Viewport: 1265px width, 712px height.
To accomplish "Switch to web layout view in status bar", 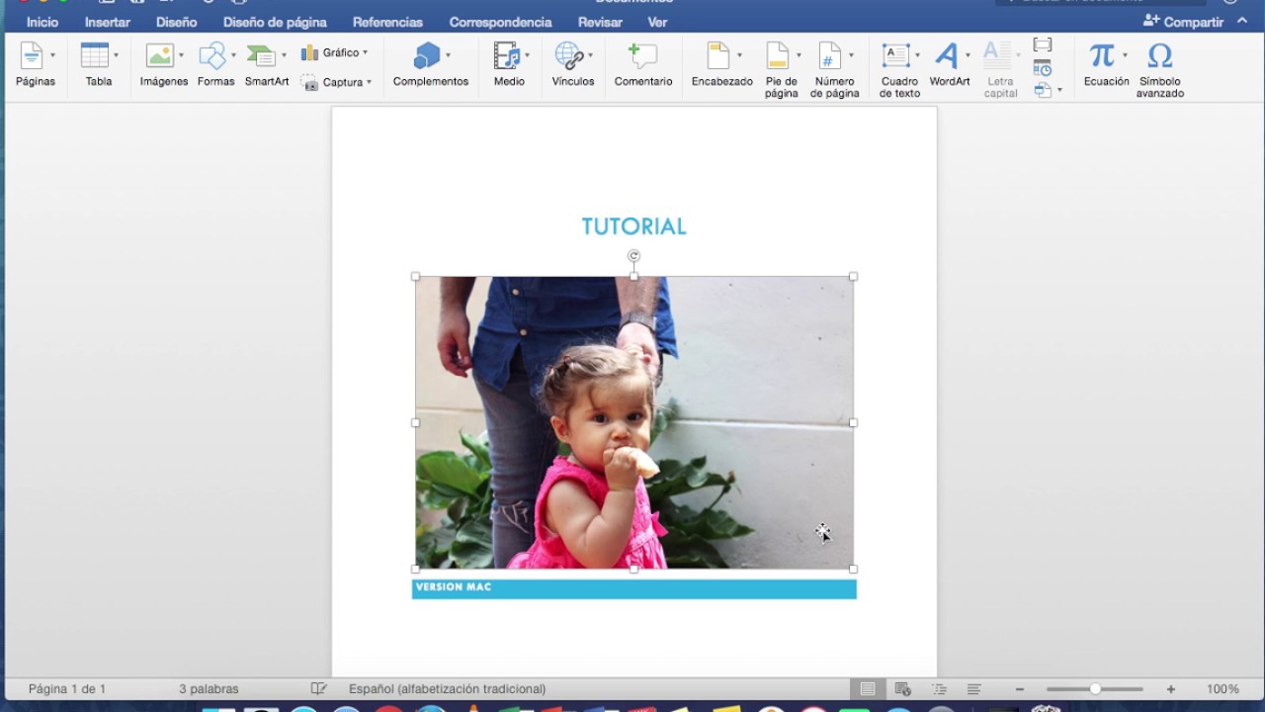I will pos(902,688).
